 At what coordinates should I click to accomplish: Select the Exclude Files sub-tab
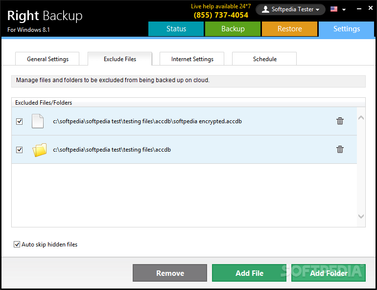tap(120, 59)
